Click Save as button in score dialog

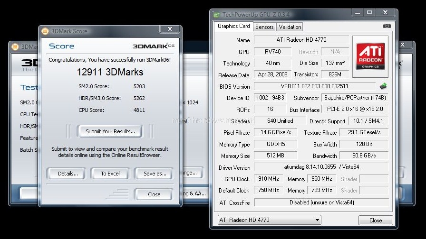point(155,174)
